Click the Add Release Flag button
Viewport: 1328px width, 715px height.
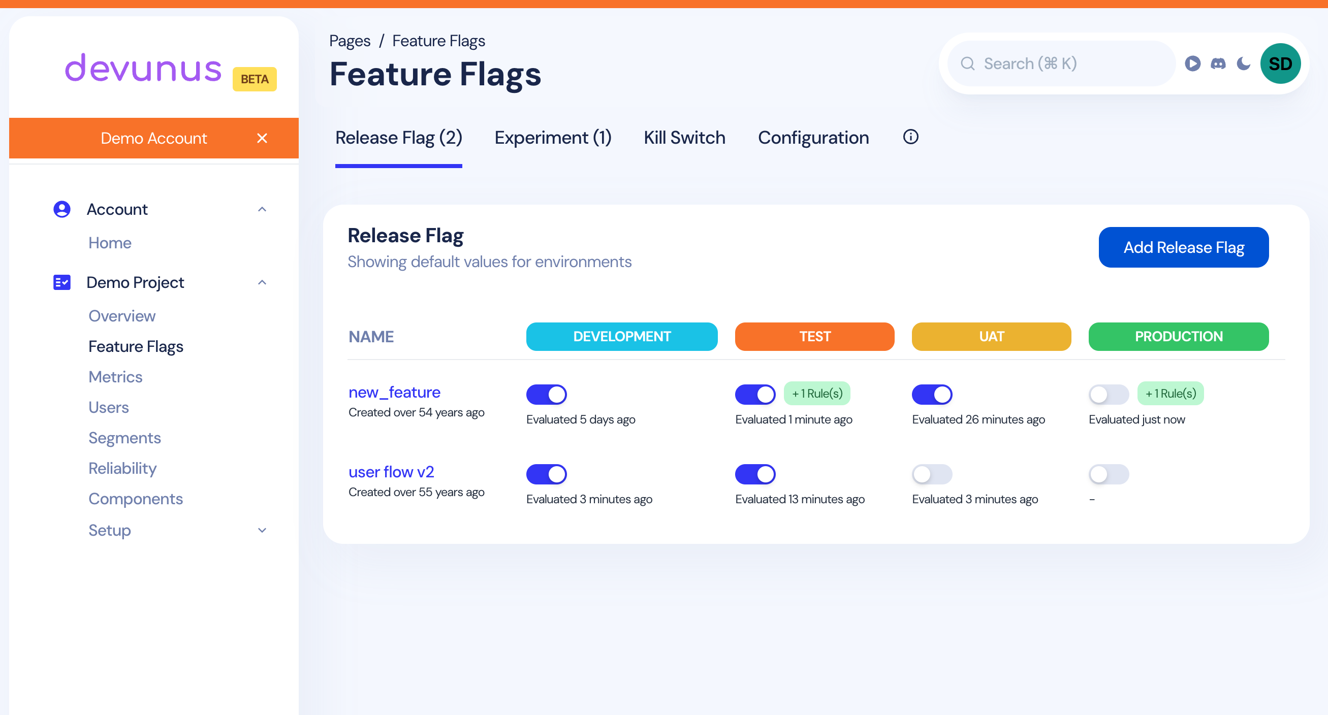pos(1183,247)
